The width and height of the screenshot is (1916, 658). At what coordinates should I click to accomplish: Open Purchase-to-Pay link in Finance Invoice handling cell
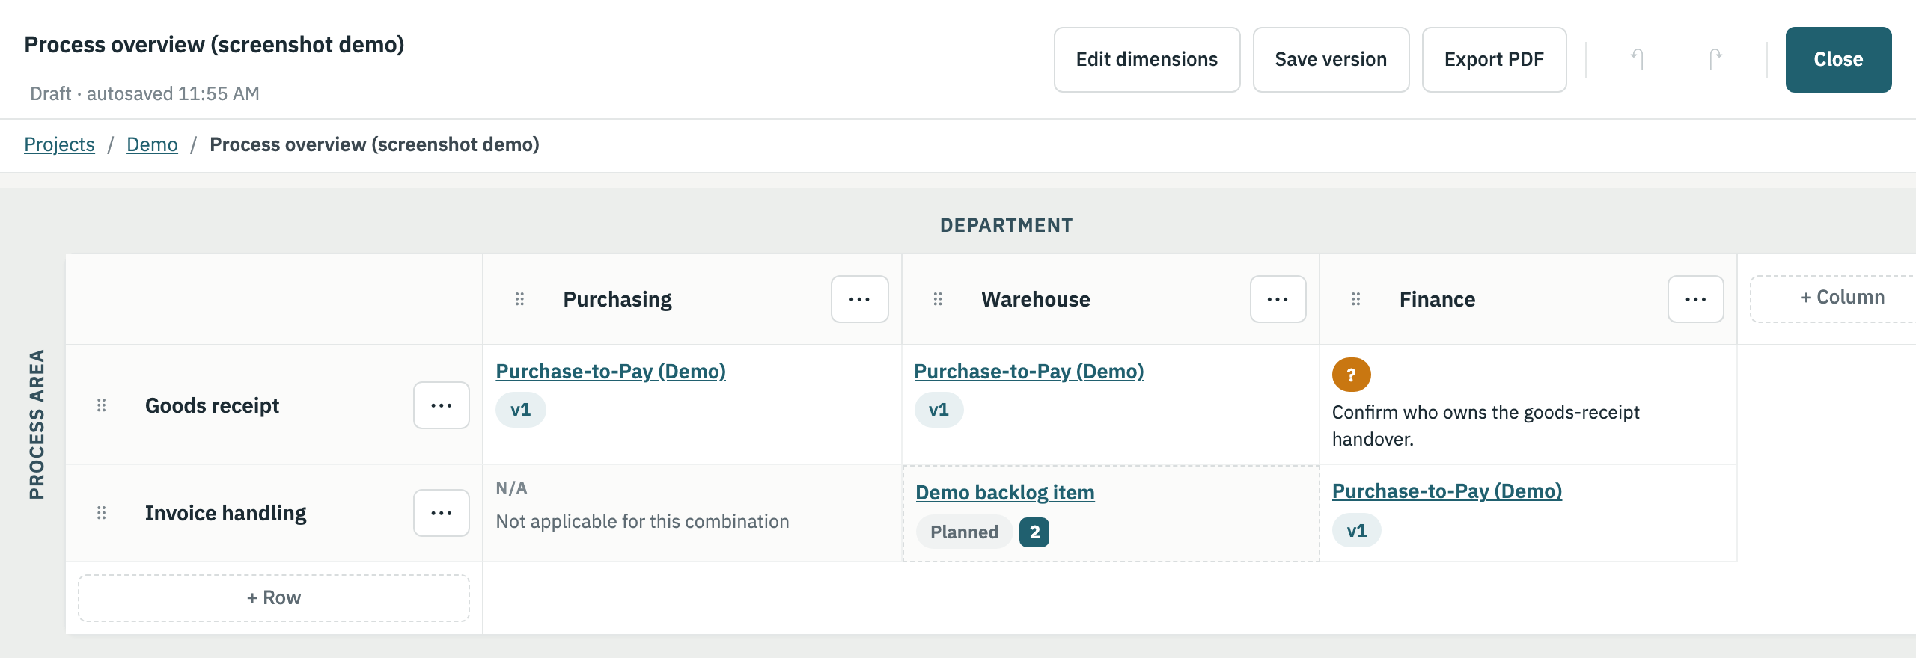pyautogui.click(x=1447, y=491)
